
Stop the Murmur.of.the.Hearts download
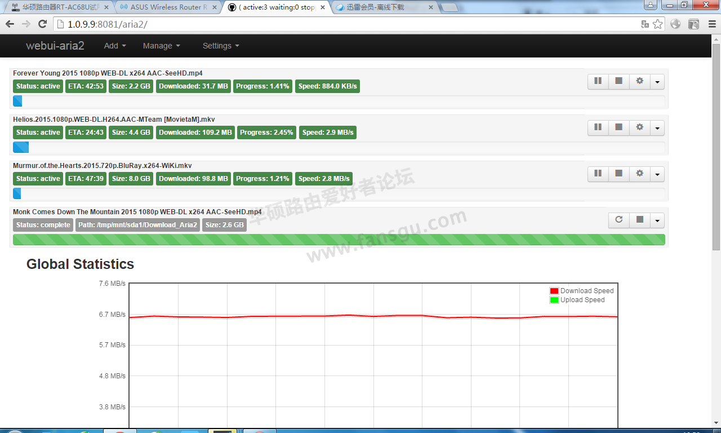click(x=618, y=174)
